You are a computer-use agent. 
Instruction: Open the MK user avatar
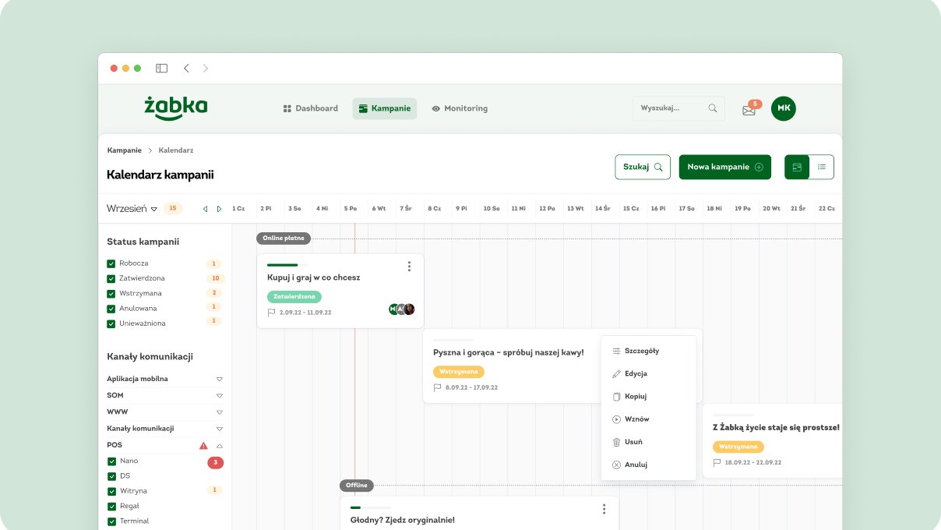(x=784, y=108)
